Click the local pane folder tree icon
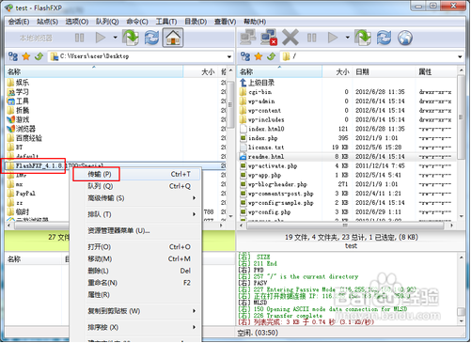Image resolution: width=471 pixels, height=343 pixels. 13,56
